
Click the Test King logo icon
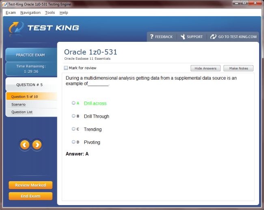click(17, 28)
